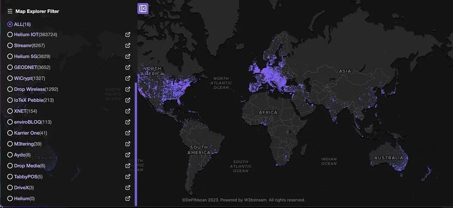Enable the TabbyPOS radio filter

click(10, 177)
